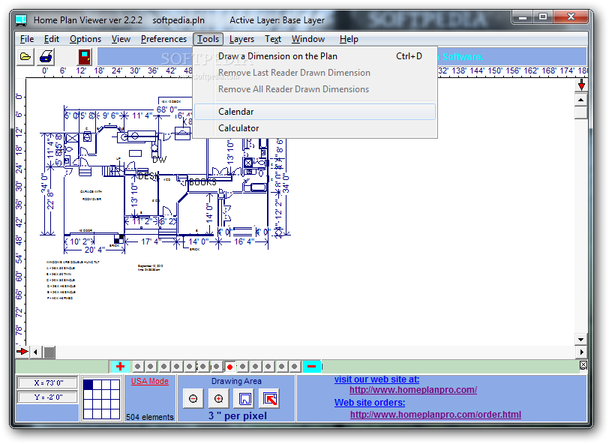Click the vertical scrollbar down arrow

(581, 339)
